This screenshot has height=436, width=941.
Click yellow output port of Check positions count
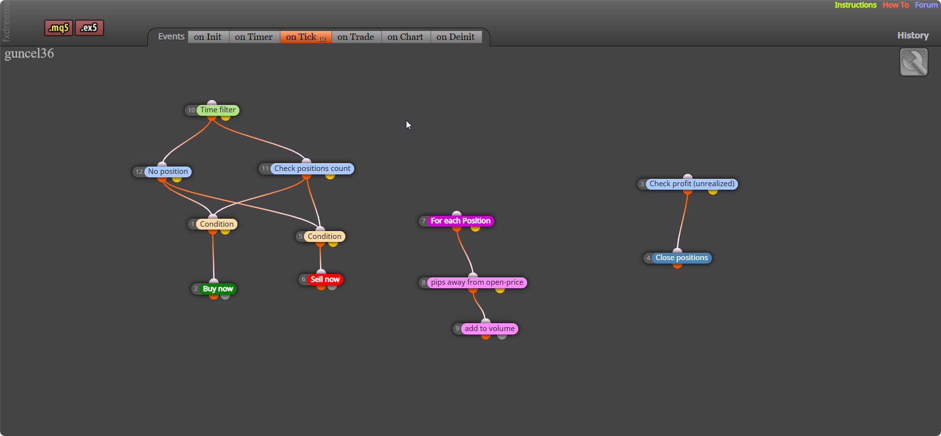click(330, 176)
